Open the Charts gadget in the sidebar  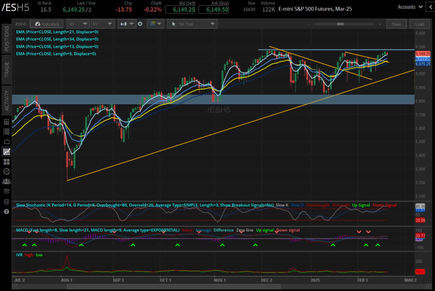point(7,151)
